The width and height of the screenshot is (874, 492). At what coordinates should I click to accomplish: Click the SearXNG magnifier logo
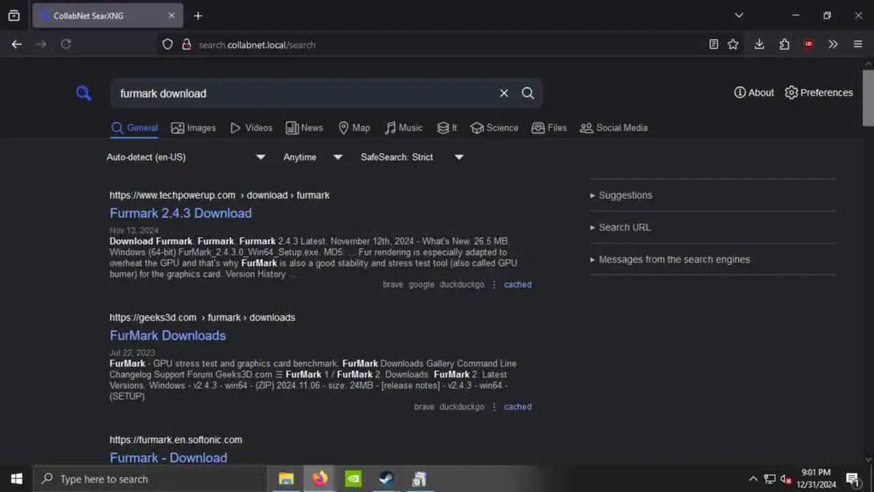[83, 94]
